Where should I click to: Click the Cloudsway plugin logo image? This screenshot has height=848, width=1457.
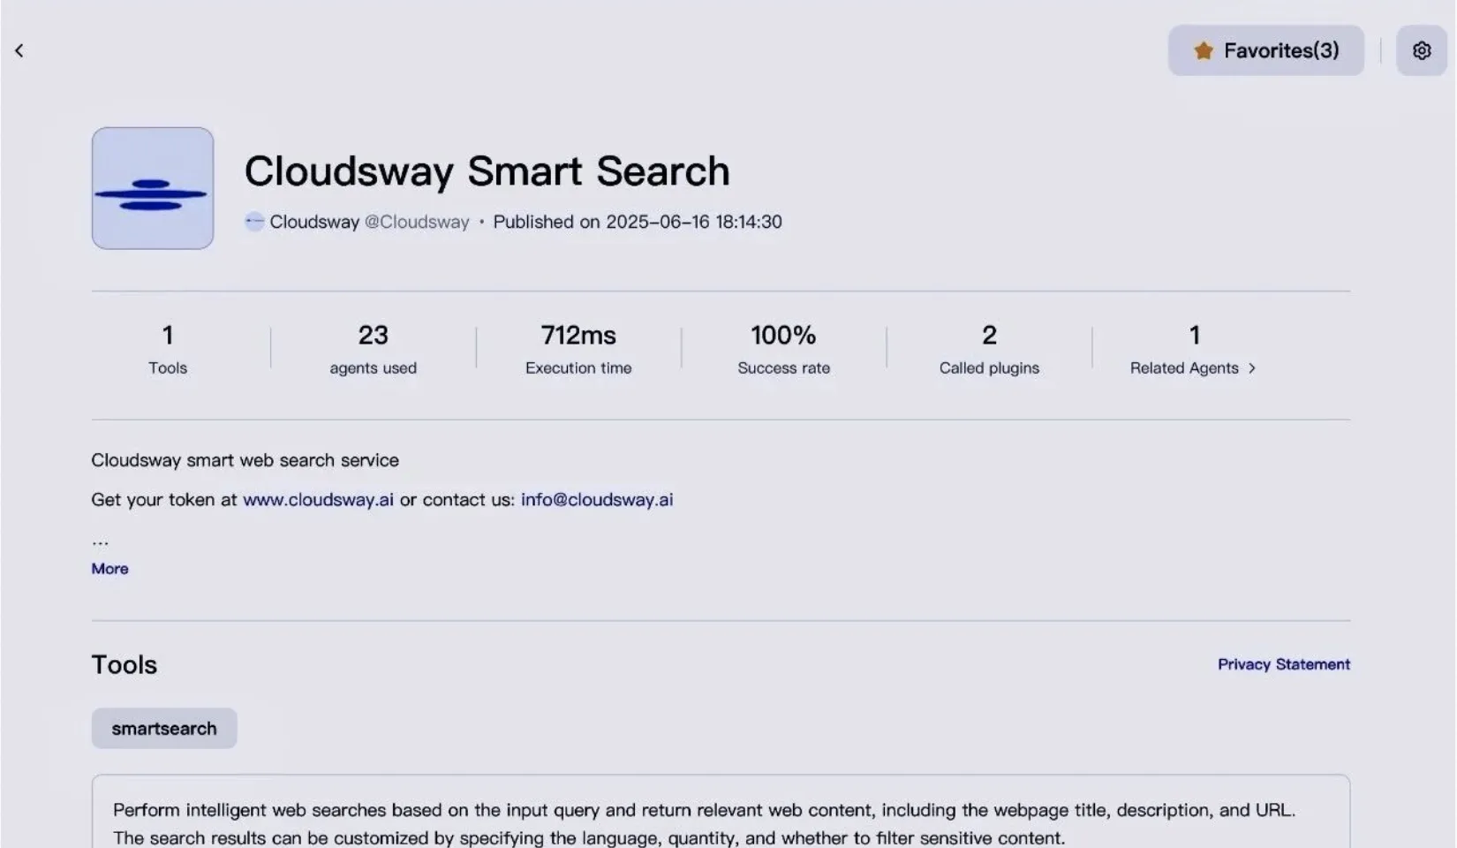pos(153,188)
